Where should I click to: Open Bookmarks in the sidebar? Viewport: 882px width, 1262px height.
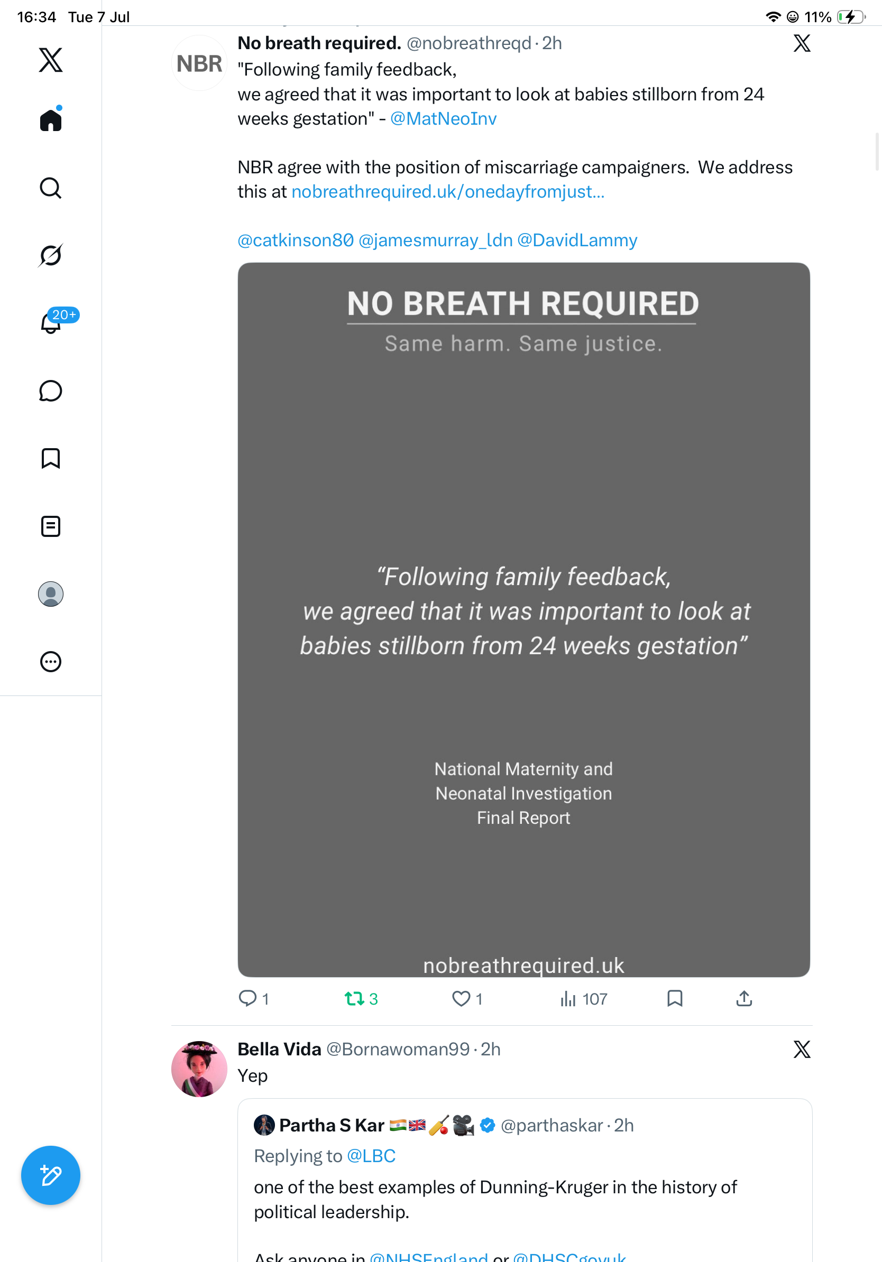[x=51, y=458]
